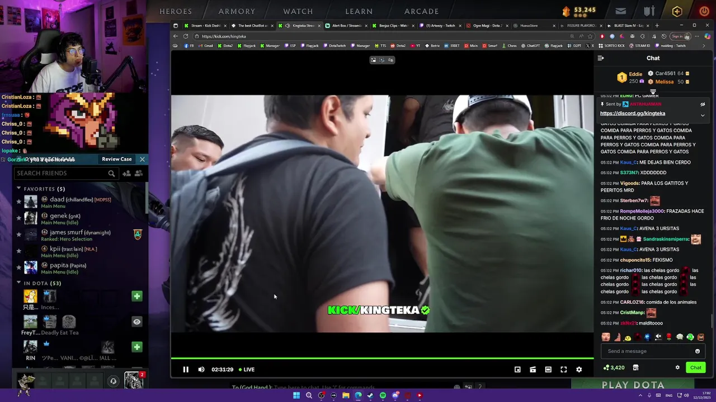Open the Windows Start menu
716x402 pixels.
pyautogui.click(x=296, y=395)
